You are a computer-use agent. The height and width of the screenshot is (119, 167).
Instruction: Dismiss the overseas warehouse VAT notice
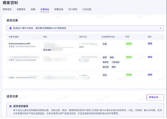(161, 28)
